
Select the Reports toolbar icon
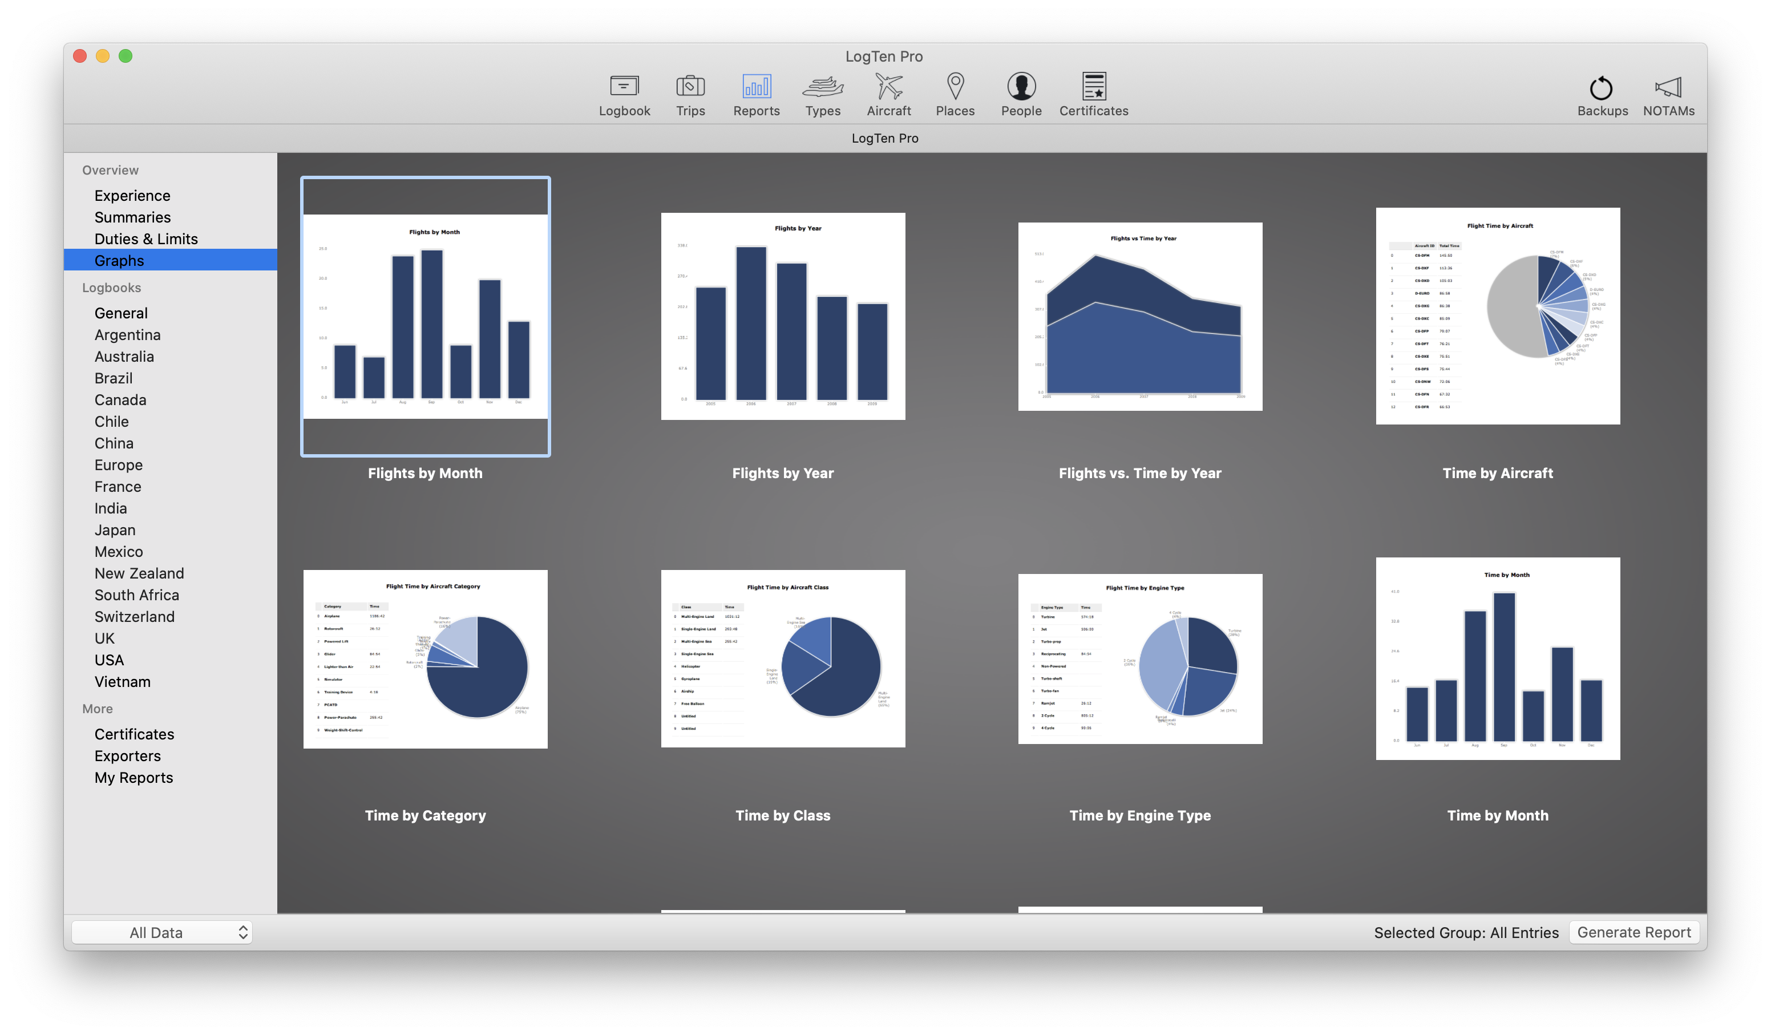click(756, 95)
